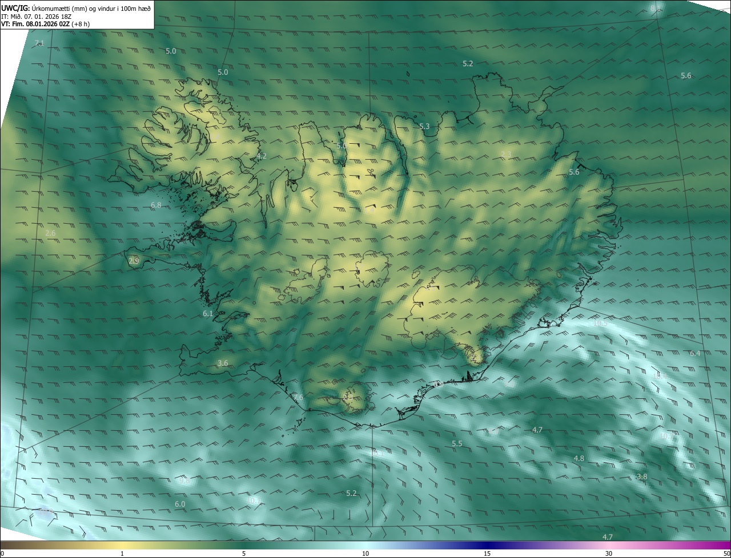Screen dimensions: 731x558
Task: Click the map value "3.6"
Action: click(x=223, y=363)
